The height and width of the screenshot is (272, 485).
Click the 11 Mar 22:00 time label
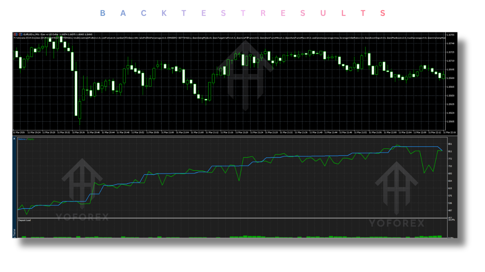(390, 133)
